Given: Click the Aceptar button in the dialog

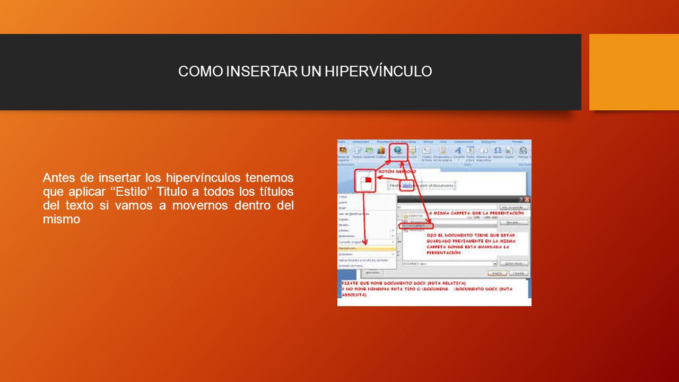Looking at the screenshot, I should (x=497, y=273).
